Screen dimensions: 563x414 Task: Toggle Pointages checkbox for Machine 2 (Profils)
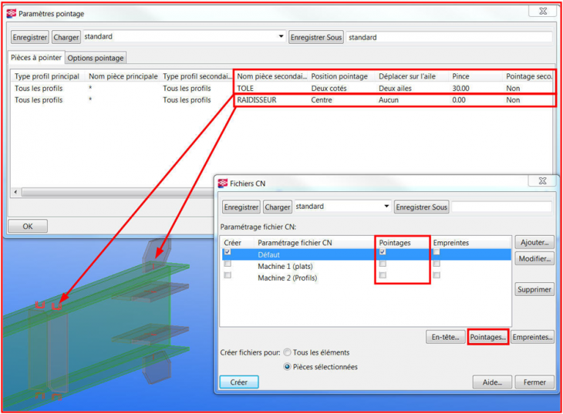tap(383, 275)
